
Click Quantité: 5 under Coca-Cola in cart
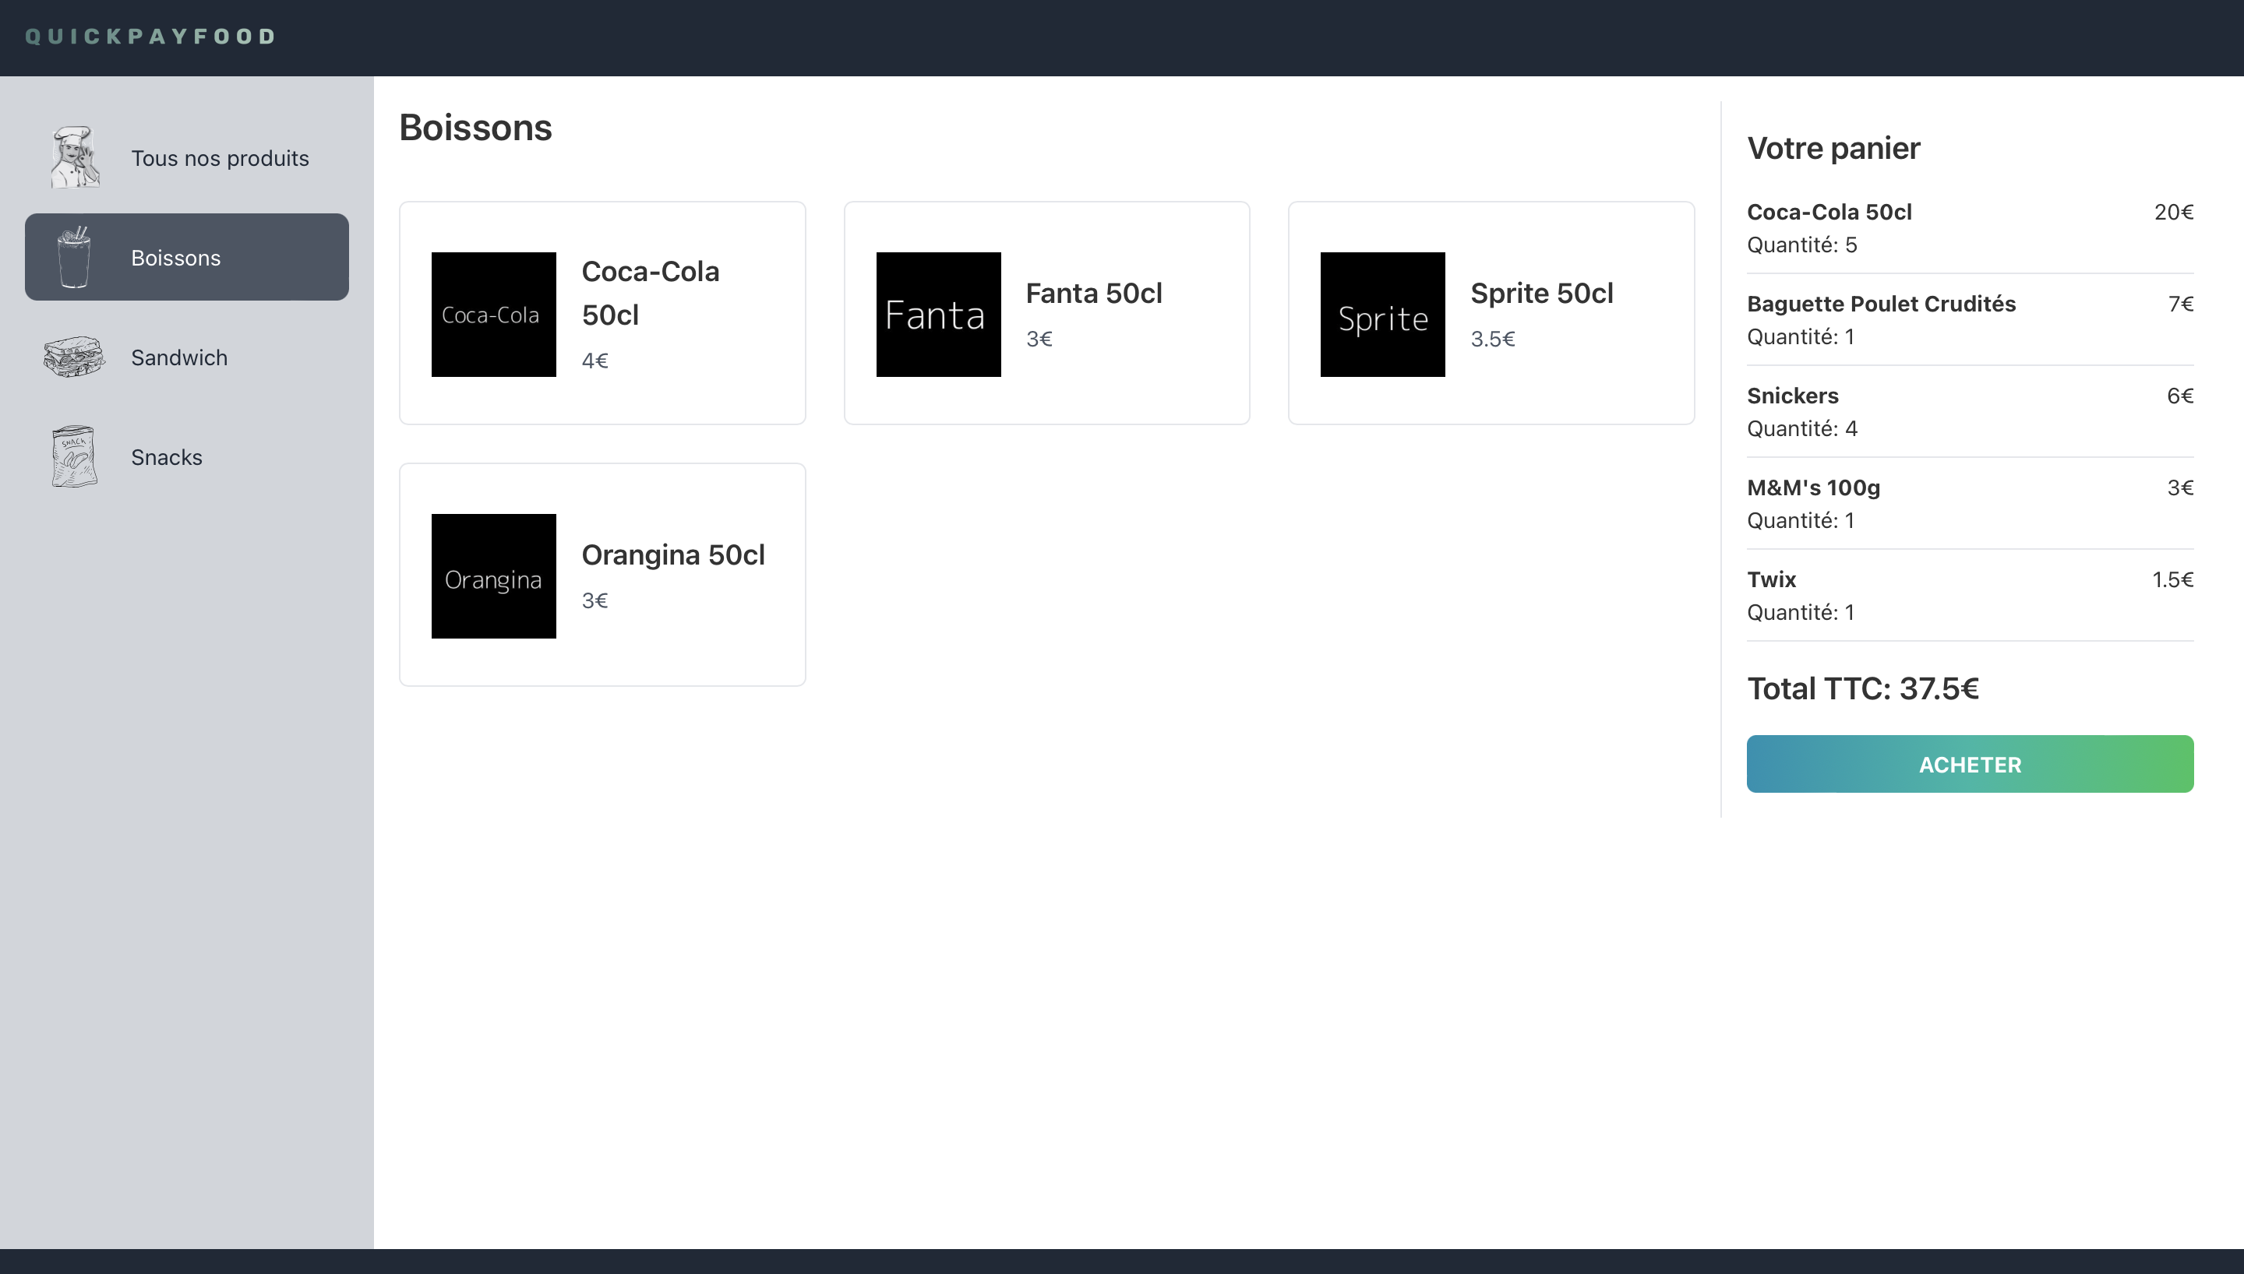pos(1802,245)
